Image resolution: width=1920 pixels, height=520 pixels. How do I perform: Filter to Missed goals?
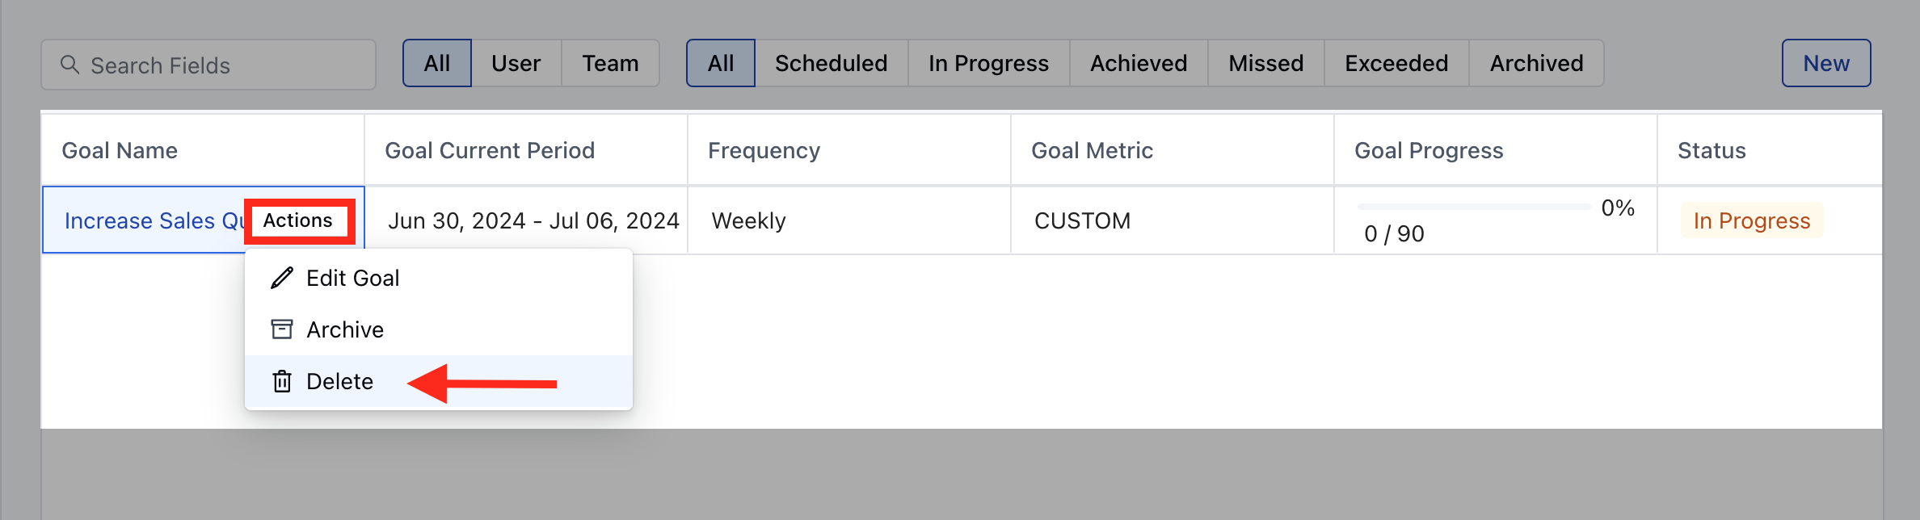(x=1266, y=63)
